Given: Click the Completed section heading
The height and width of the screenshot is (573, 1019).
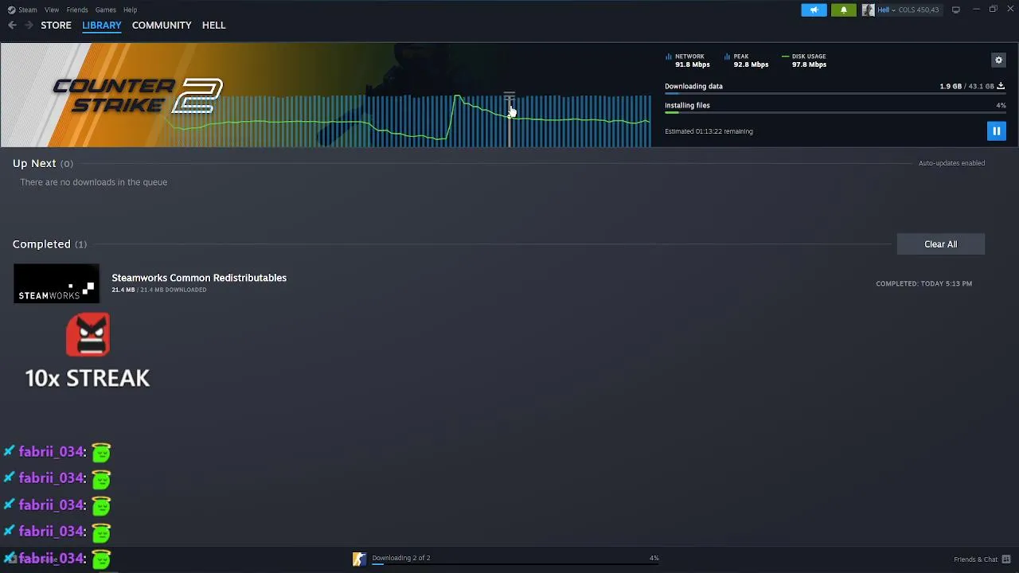Looking at the screenshot, I should tap(41, 244).
